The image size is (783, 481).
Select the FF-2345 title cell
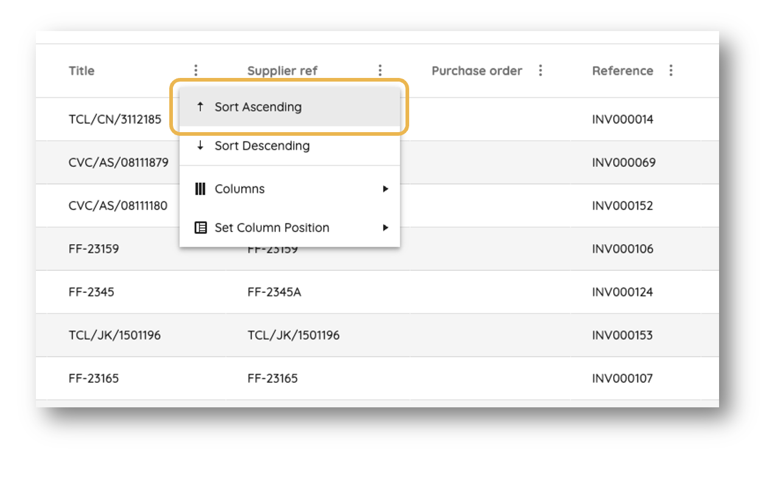(91, 292)
